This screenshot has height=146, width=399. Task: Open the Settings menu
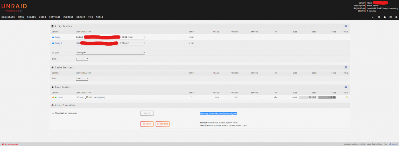(55, 17)
